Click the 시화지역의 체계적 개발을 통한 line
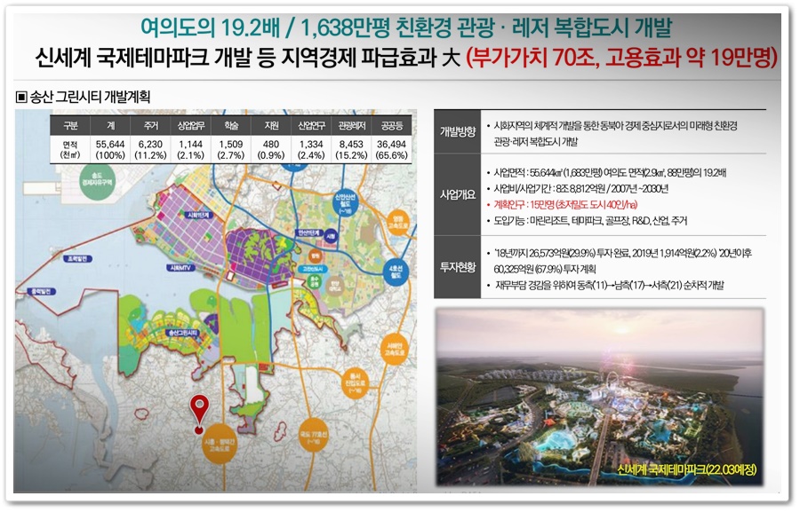Image resolution: width=800 pixels, height=512 pixels. click(615, 126)
